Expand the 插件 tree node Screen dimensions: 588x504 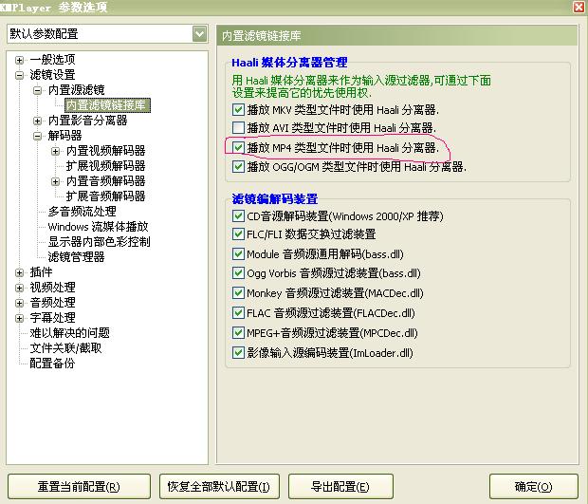click(19, 272)
